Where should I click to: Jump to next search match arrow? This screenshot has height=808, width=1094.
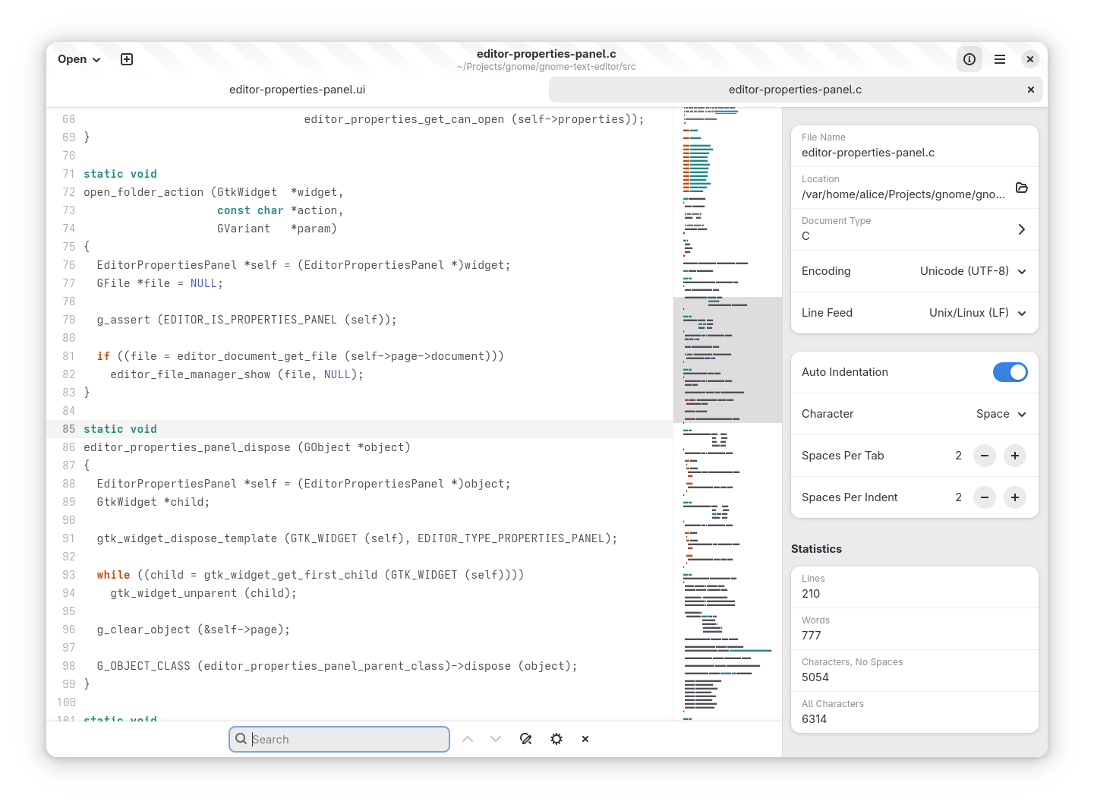(496, 739)
